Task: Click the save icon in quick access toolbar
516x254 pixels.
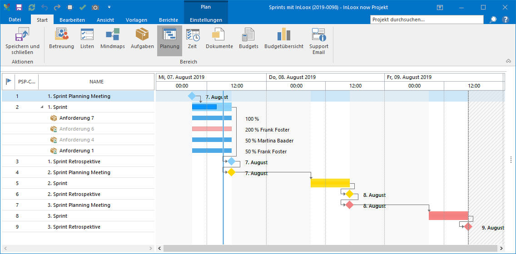Action: point(19,7)
